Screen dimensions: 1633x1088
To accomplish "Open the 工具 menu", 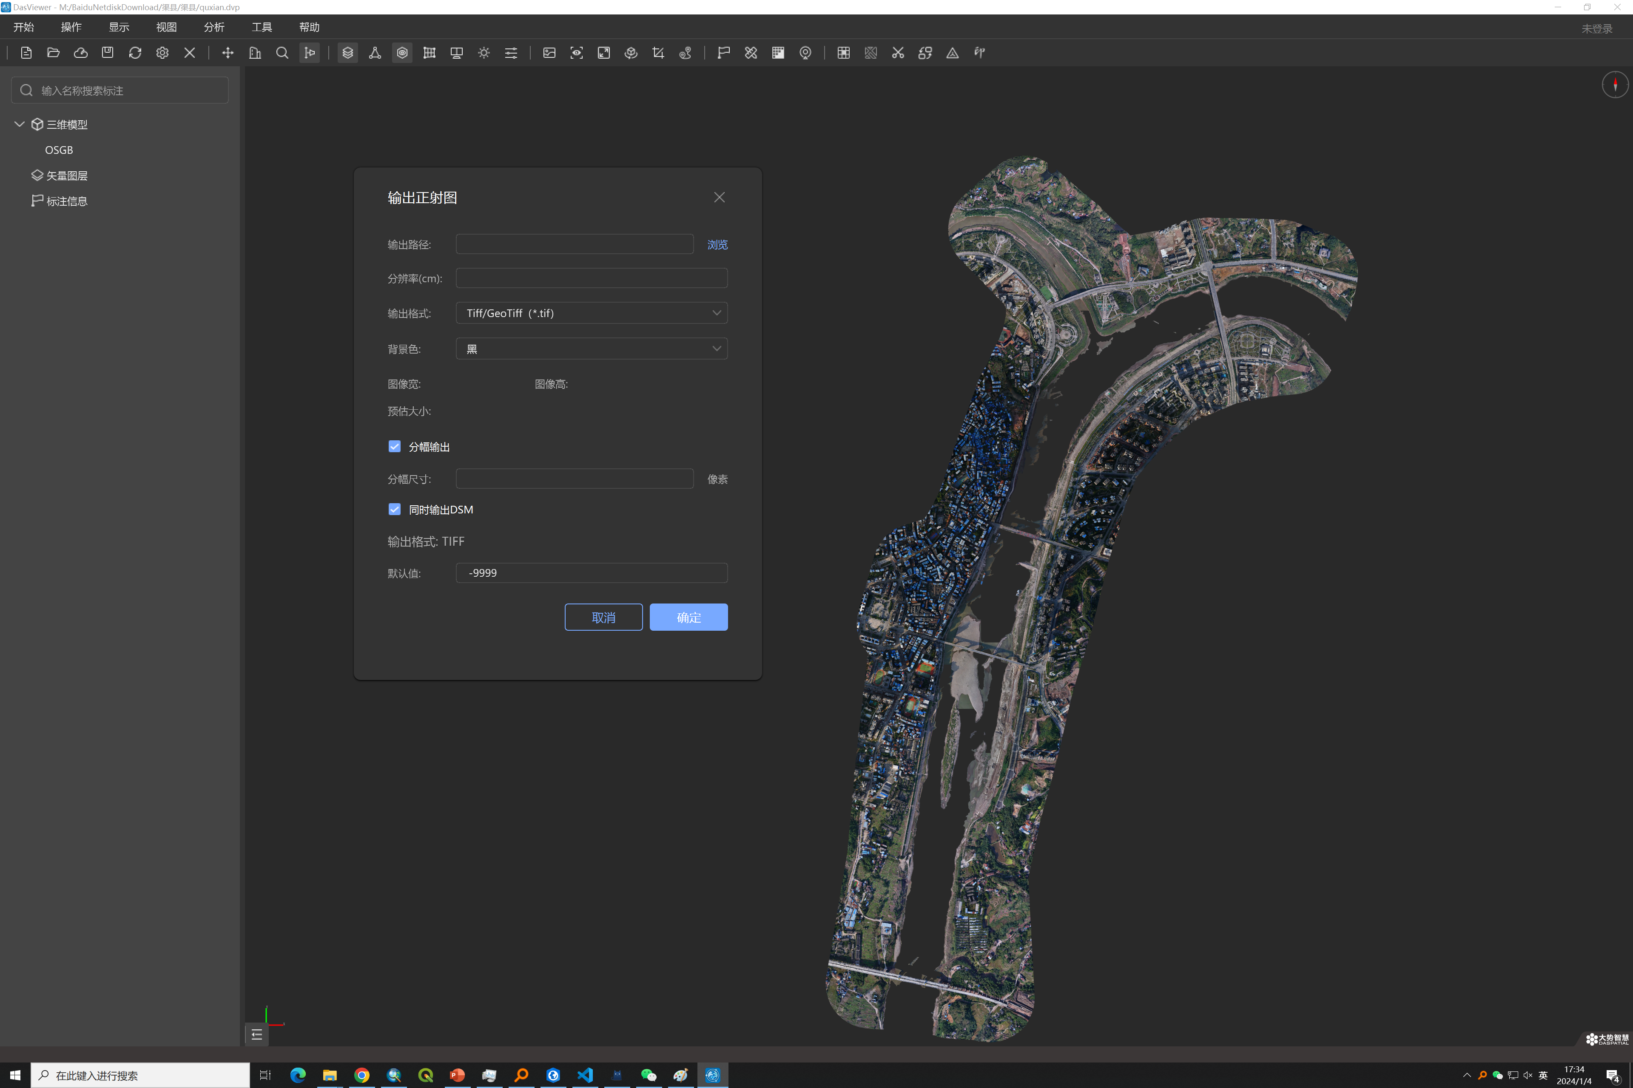I will pos(262,27).
